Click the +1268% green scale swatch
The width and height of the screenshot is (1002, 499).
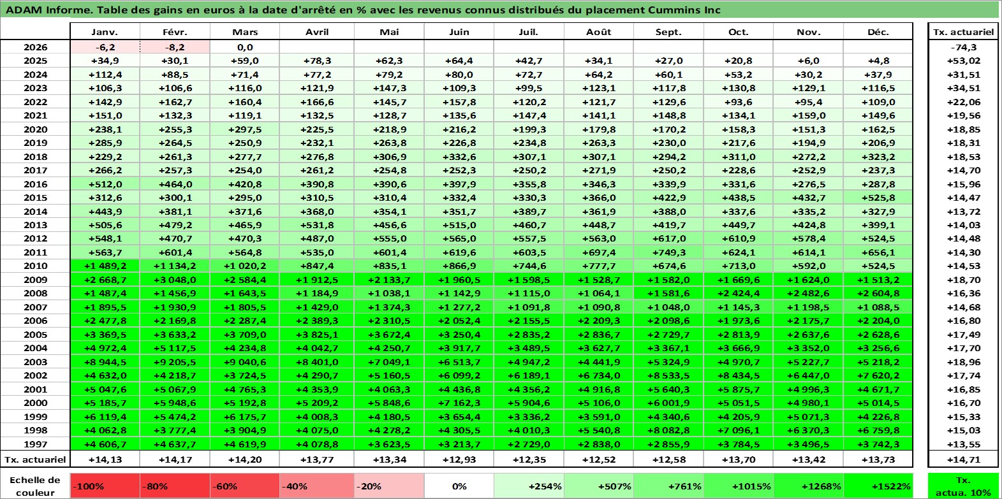808,486
